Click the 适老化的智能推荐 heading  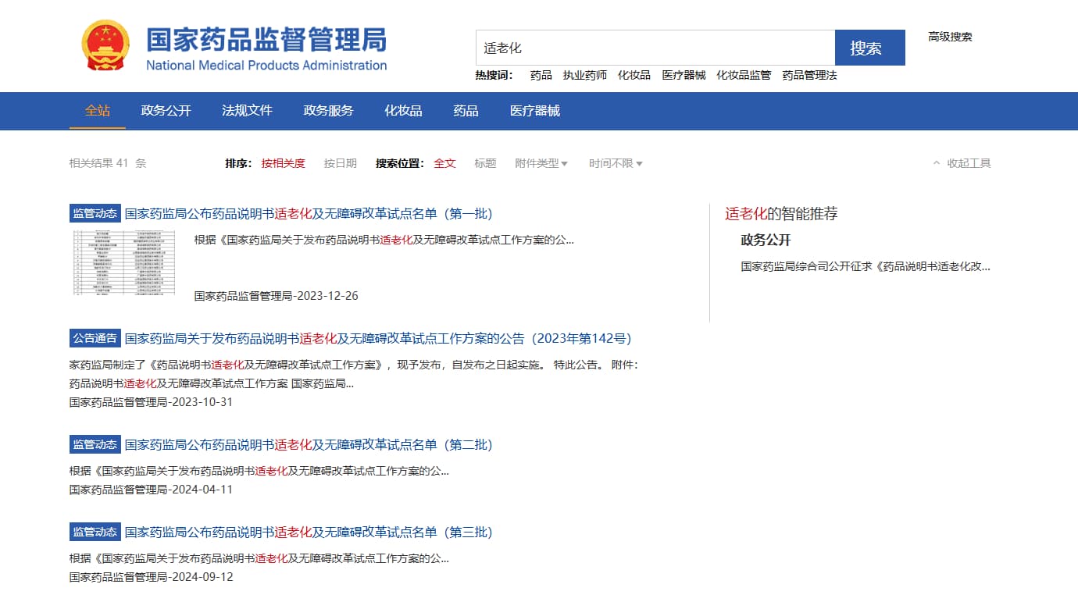pos(781,214)
